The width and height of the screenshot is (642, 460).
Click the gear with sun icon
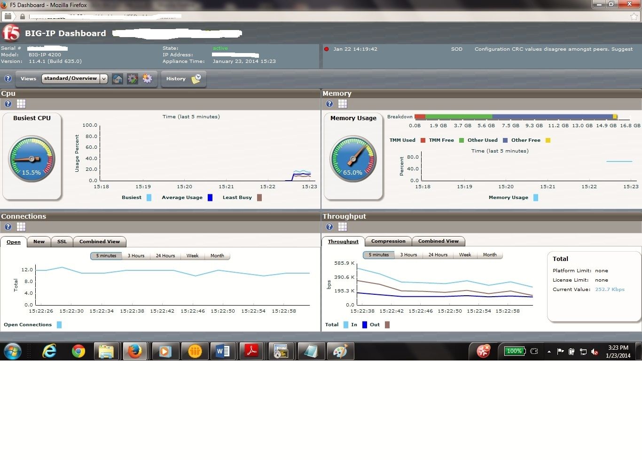[x=148, y=78]
